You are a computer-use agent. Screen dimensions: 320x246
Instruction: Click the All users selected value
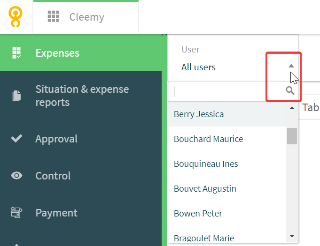198,67
